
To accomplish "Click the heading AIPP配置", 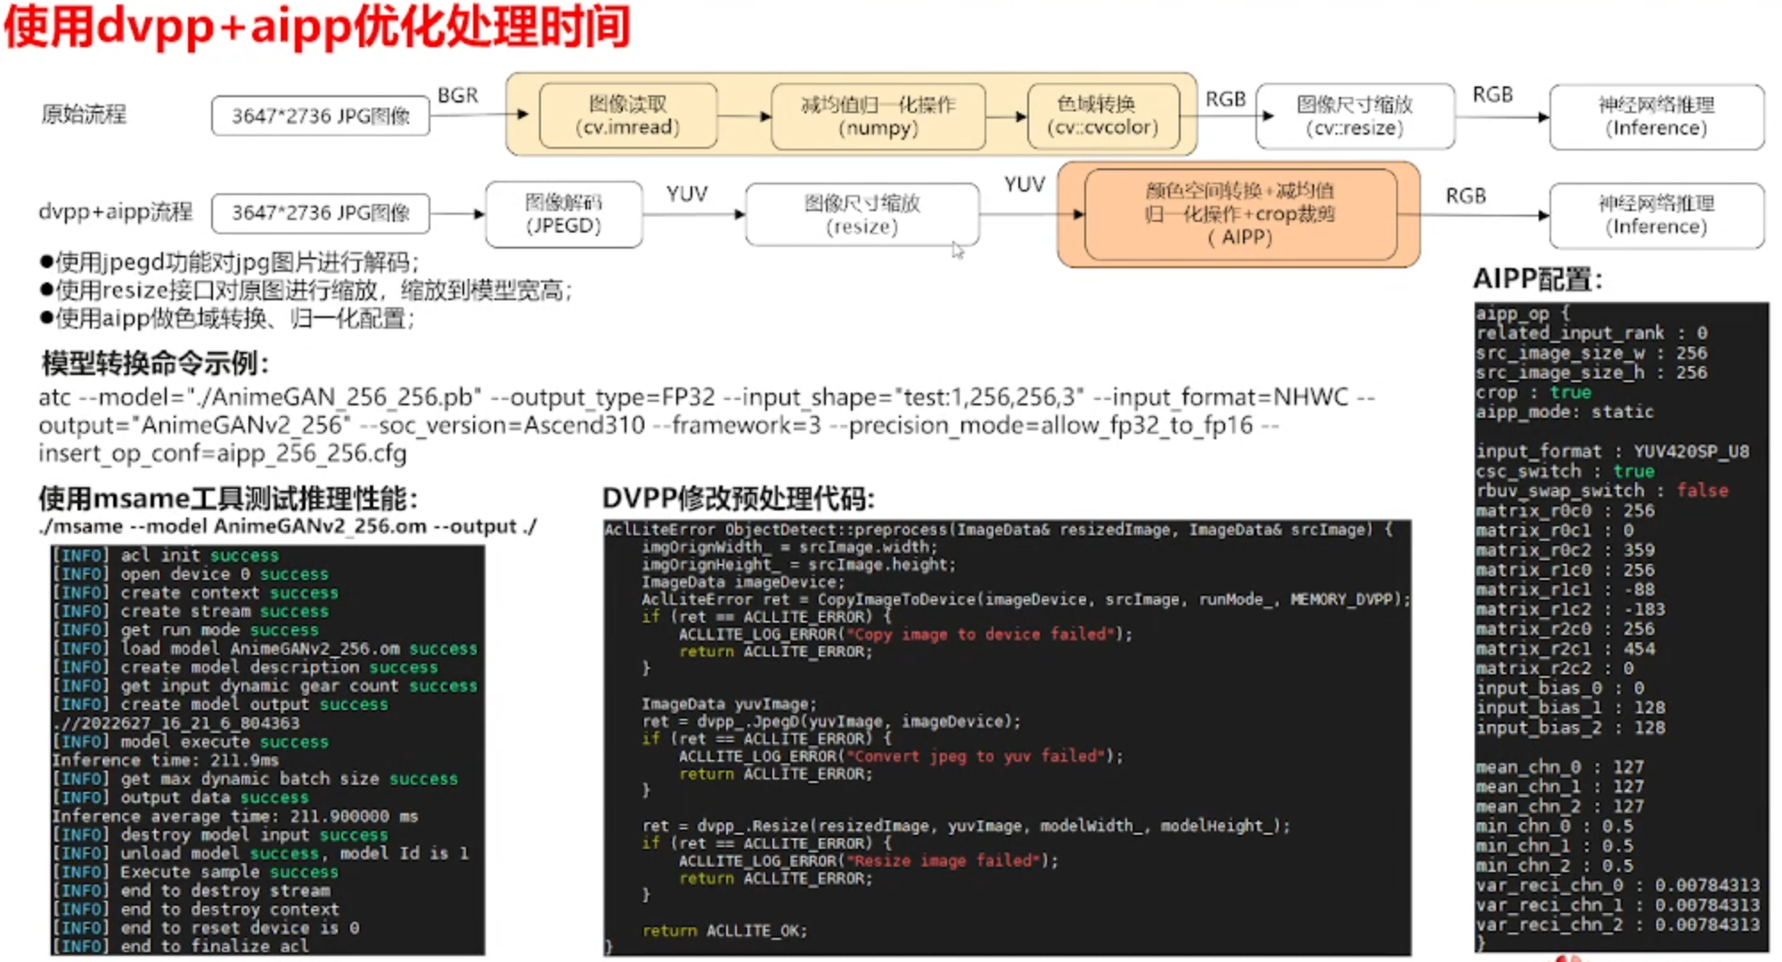I will point(1537,280).
